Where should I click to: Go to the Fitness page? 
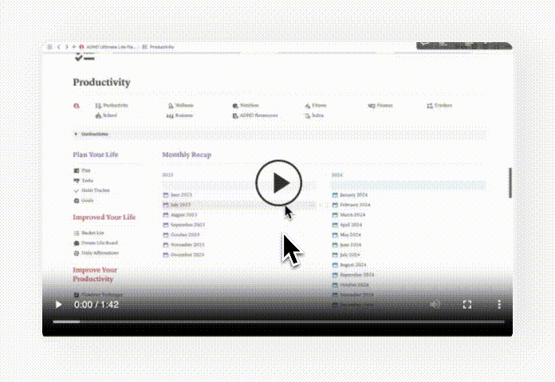coord(317,105)
